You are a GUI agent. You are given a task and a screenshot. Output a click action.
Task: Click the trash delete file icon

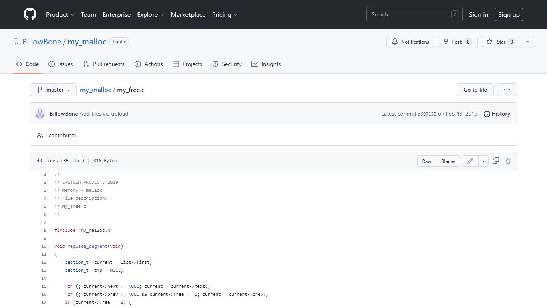[x=508, y=161]
